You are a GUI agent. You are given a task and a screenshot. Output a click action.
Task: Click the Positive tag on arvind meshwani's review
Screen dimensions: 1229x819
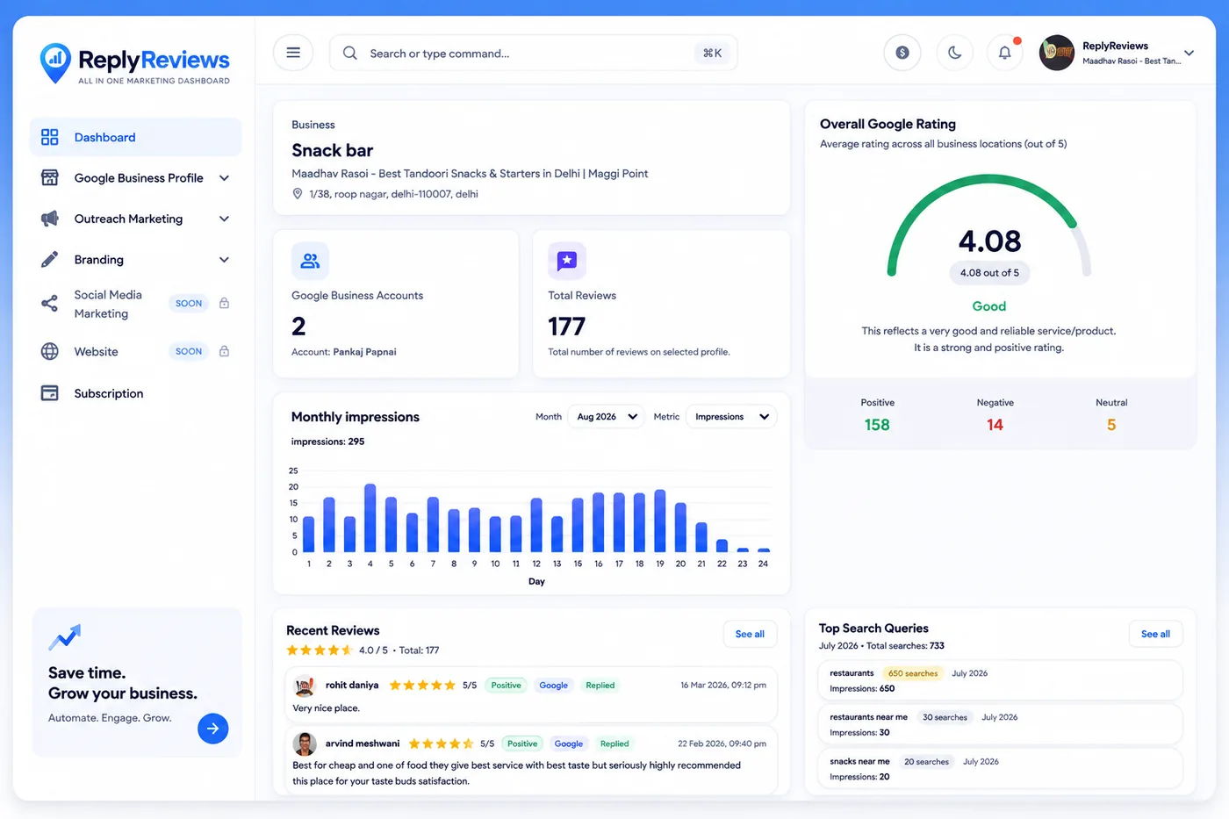click(x=522, y=744)
